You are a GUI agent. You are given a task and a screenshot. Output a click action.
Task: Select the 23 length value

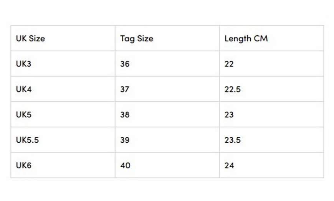pos(229,115)
